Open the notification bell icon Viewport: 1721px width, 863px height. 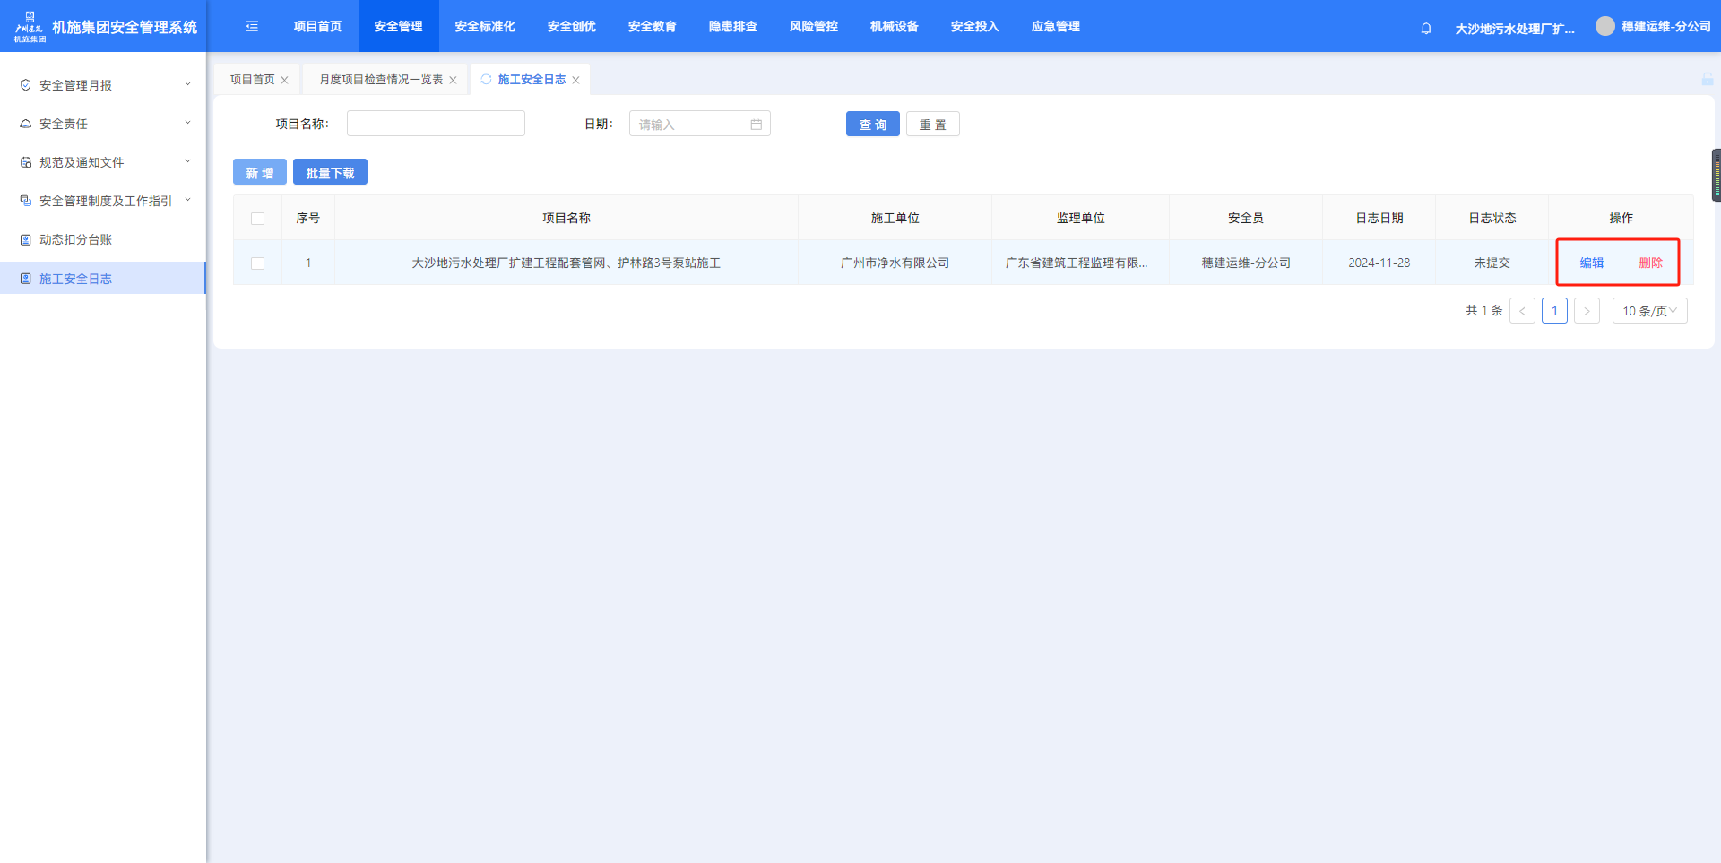[x=1426, y=29]
